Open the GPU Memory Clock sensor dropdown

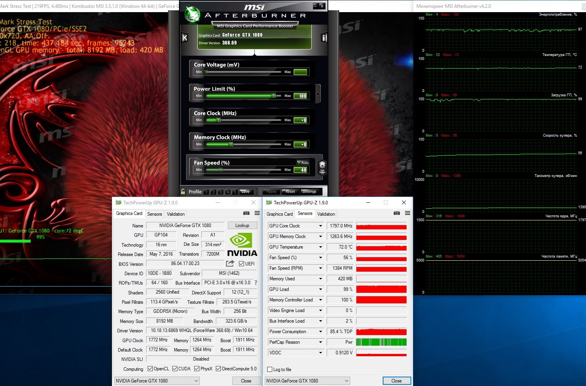320,236
